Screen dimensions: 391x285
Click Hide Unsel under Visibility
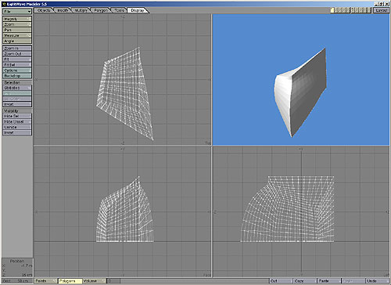click(17, 121)
